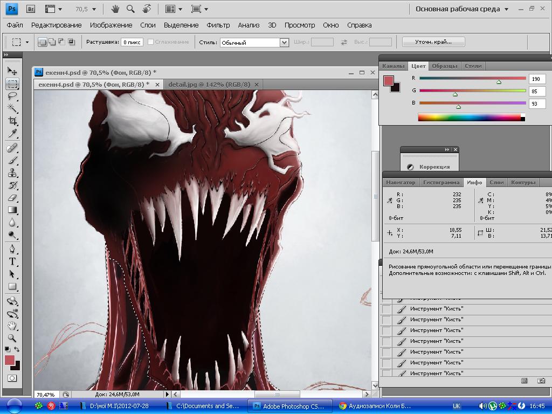Image resolution: width=552 pixels, height=414 pixels.
Task: Open status bar document info arrow menu
Action: click(167, 394)
